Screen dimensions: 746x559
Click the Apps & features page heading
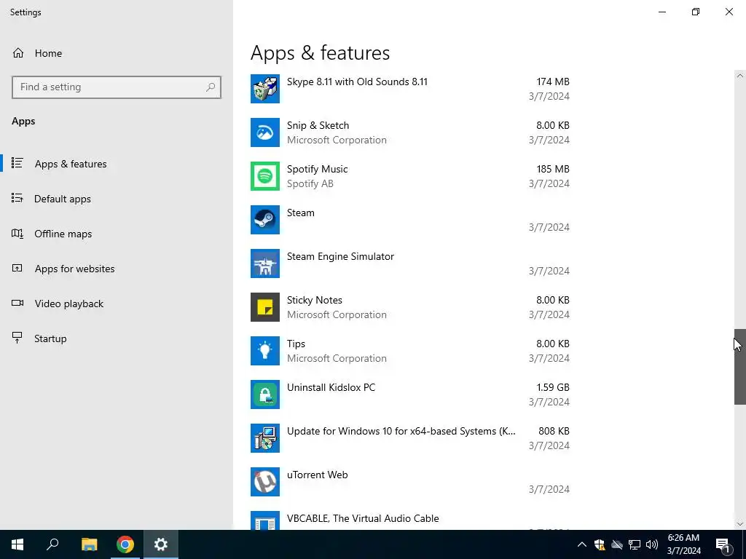point(321,52)
